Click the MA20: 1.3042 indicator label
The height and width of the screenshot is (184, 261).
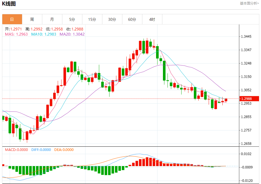(72, 34)
